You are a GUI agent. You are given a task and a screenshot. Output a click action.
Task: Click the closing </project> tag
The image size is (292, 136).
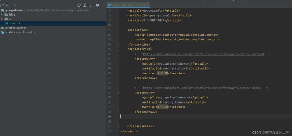[129, 131]
